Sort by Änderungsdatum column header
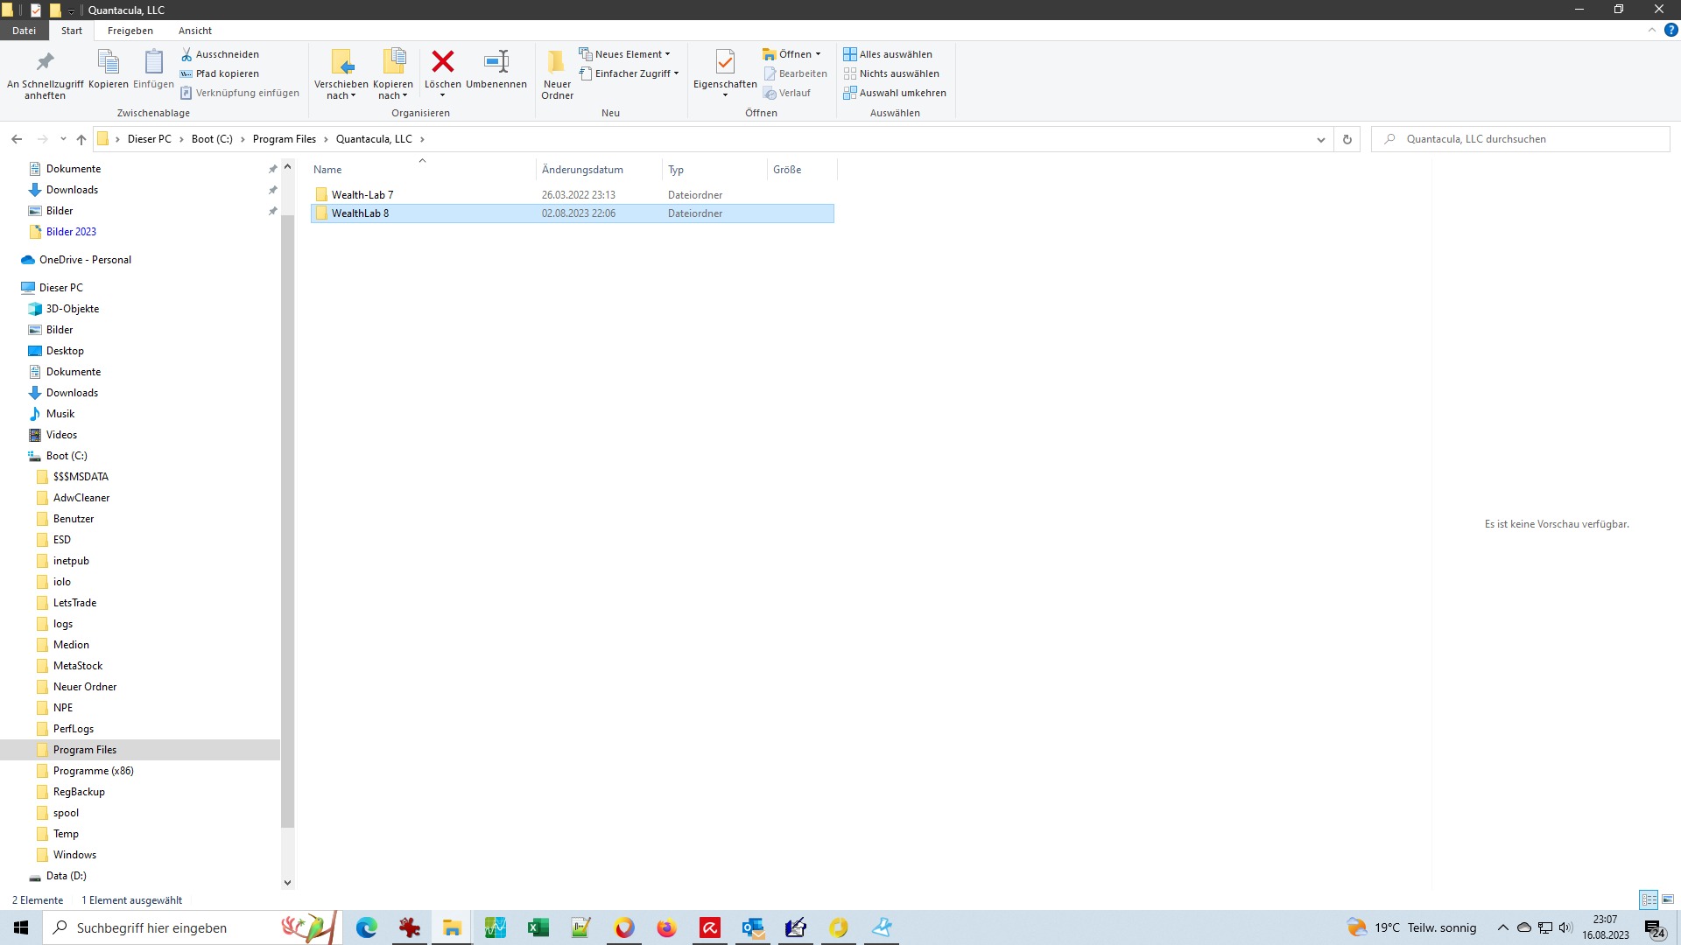Image resolution: width=1681 pixels, height=945 pixels. click(599, 170)
